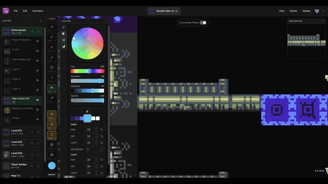Click the current color circle swatch
The image size is (328, 184).
[52, 166]
